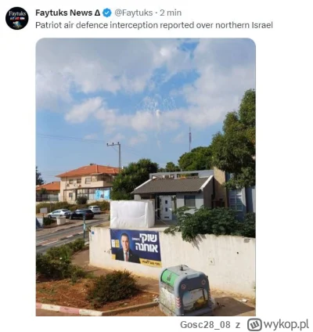Open the attached photo of the street
The image size is (313, 332).
click(x=146, y=177)
